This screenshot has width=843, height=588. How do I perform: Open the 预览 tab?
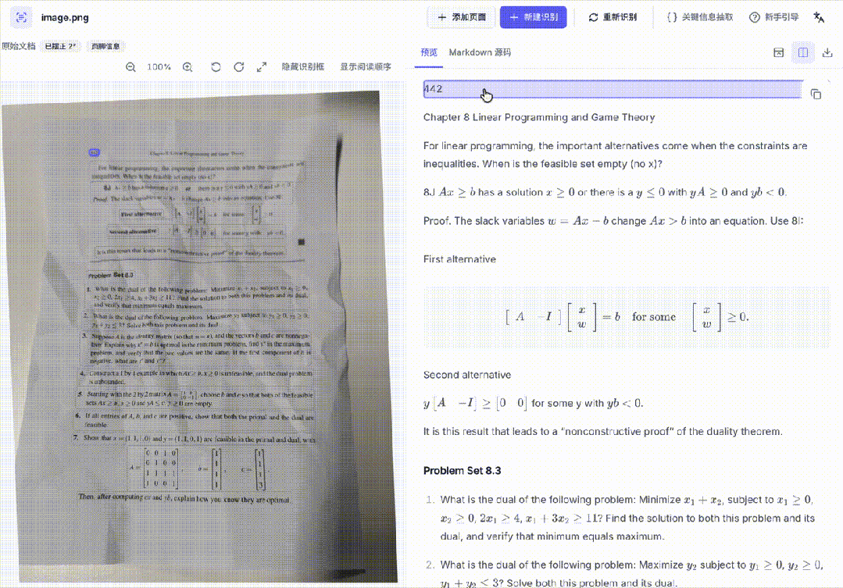click(x=429, y=52)
